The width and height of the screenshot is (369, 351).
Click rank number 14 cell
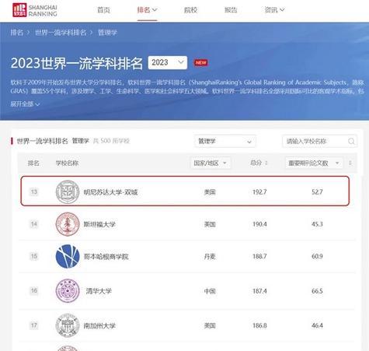(34, 224)
